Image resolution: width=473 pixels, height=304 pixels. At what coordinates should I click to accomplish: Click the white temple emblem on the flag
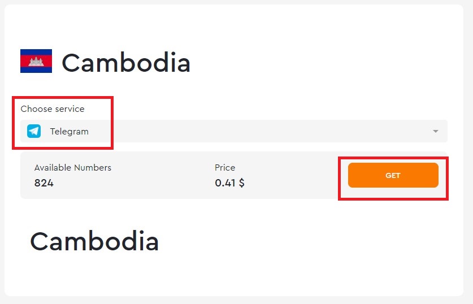point(36,62)
